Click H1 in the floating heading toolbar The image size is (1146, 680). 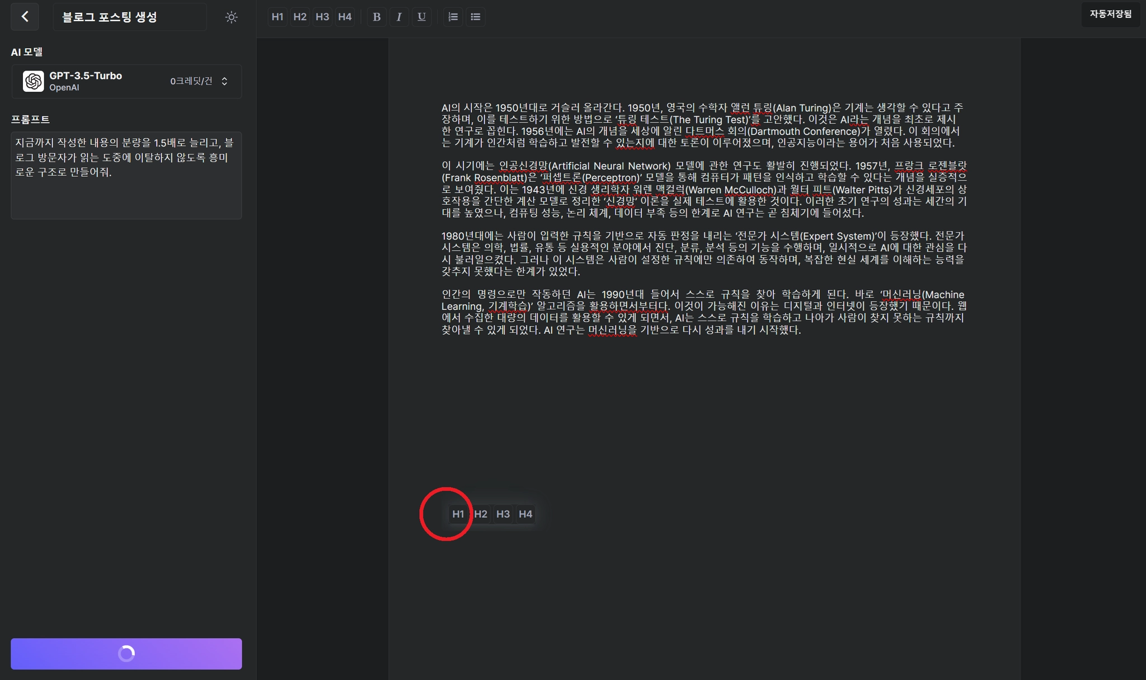(x=458, y=514)
